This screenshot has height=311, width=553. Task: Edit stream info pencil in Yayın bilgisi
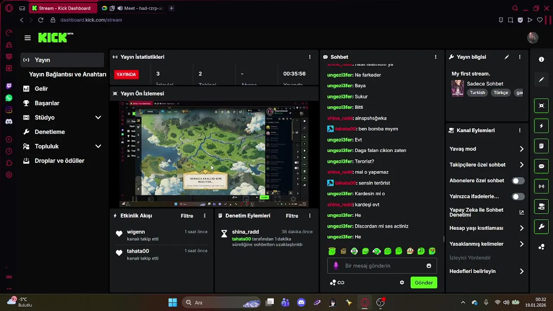(507, 57)
